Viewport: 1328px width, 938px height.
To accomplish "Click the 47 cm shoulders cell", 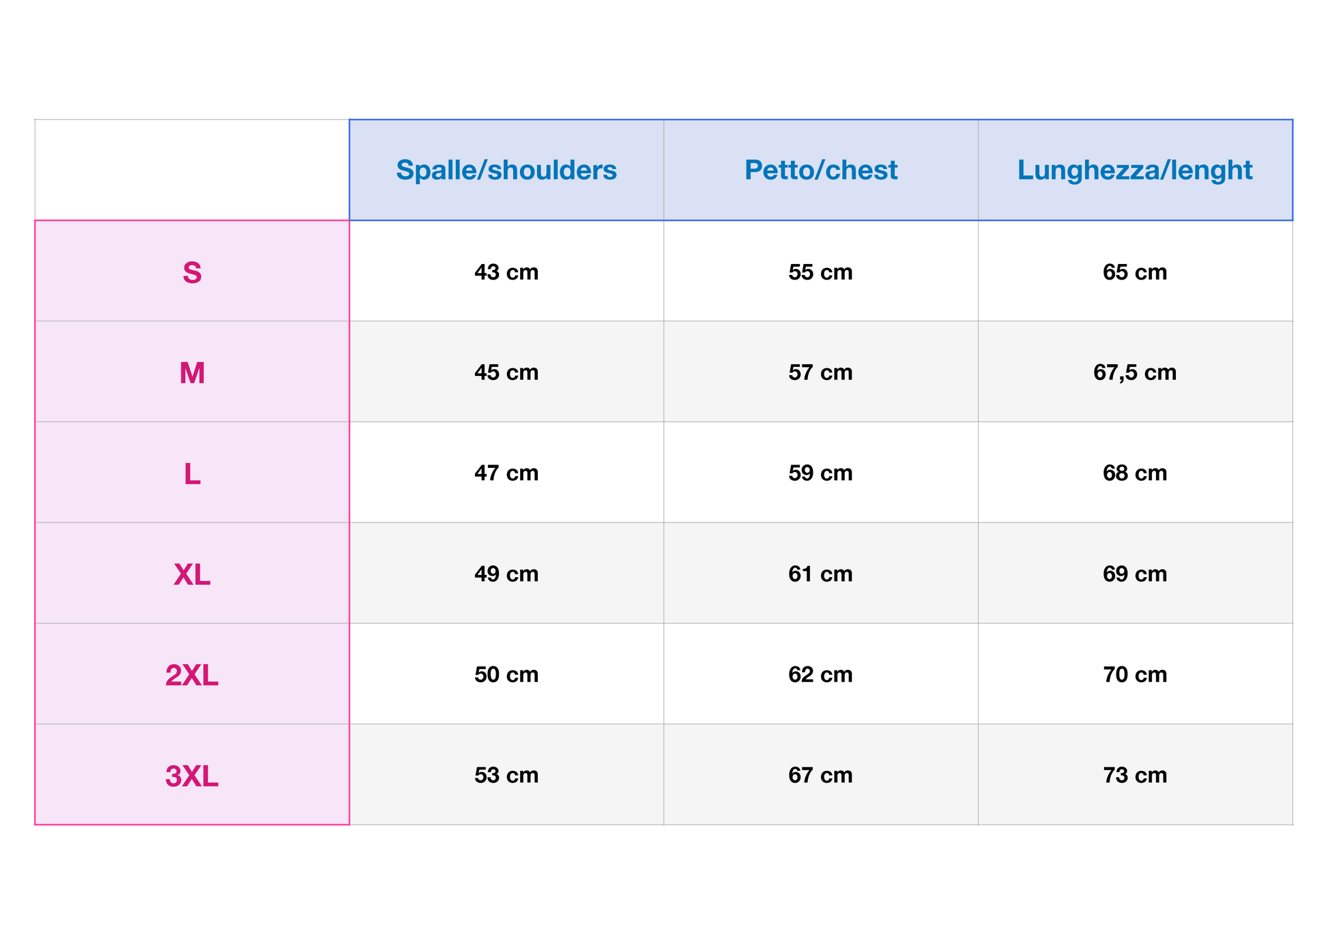I will (506, 473).
